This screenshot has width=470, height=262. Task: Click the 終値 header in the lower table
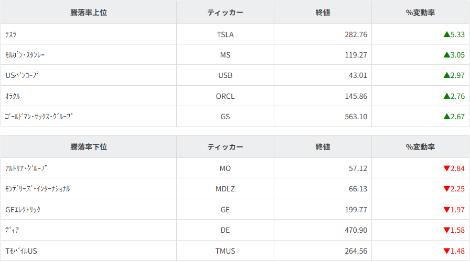click(x=323, y=147)
